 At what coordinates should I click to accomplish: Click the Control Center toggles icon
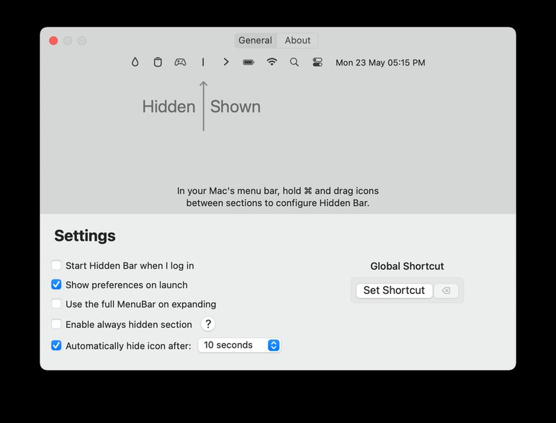coord(318,63)
